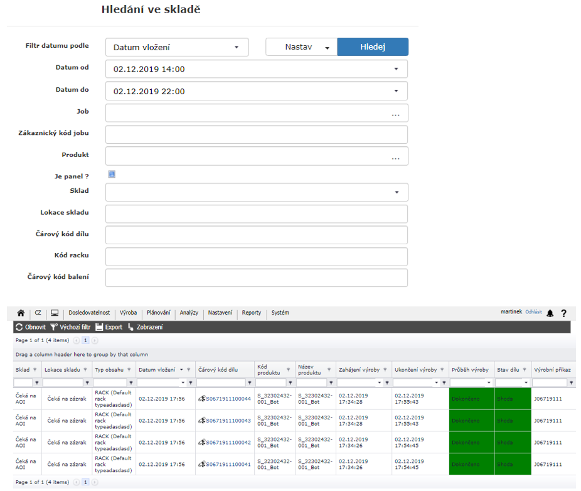581x491 pixels.
Task: Open the notifications bell icon
Action: click(x=550, y=313)
